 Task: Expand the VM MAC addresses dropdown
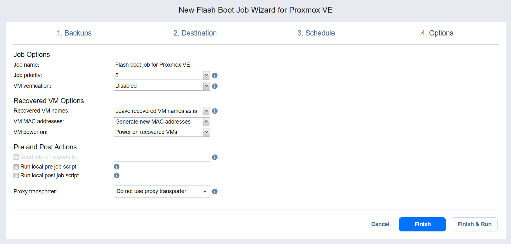[206, 122]
